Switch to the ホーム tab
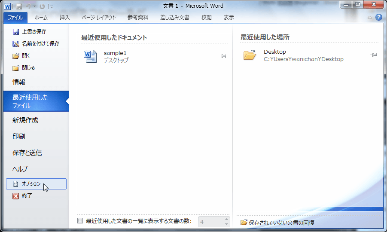This screenshot has height=232, width=387. tap(41, 18)
